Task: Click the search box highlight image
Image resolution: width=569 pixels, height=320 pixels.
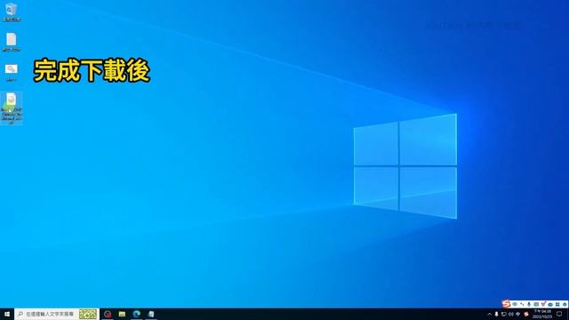Action: pyautogui.click(x=88, y=314)
